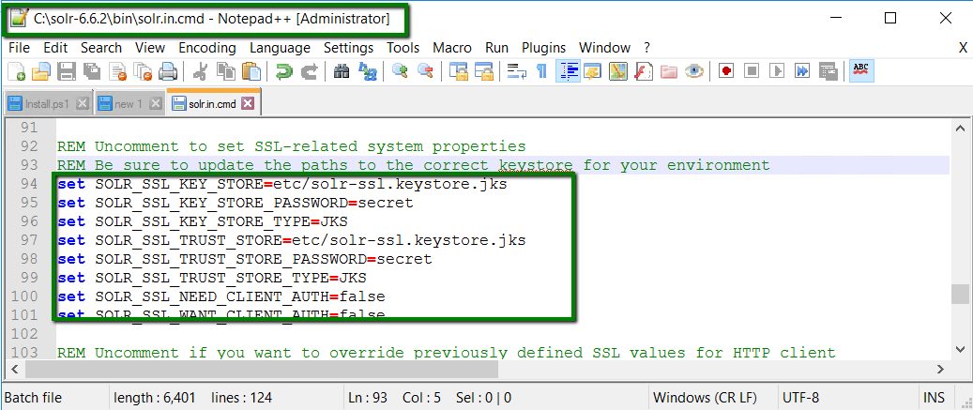Viewport: 973px width, 410px height.
Task: Toggle the ABC spell-check icon
Action: pos(861,71)
